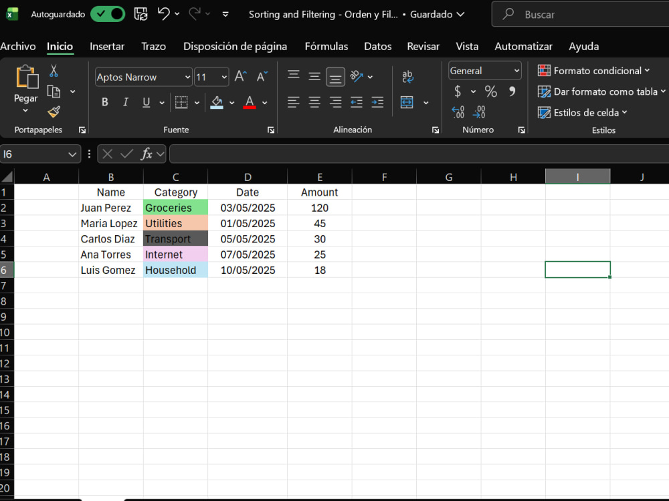
Task: Align text to middle of cell
Action: 314,77
